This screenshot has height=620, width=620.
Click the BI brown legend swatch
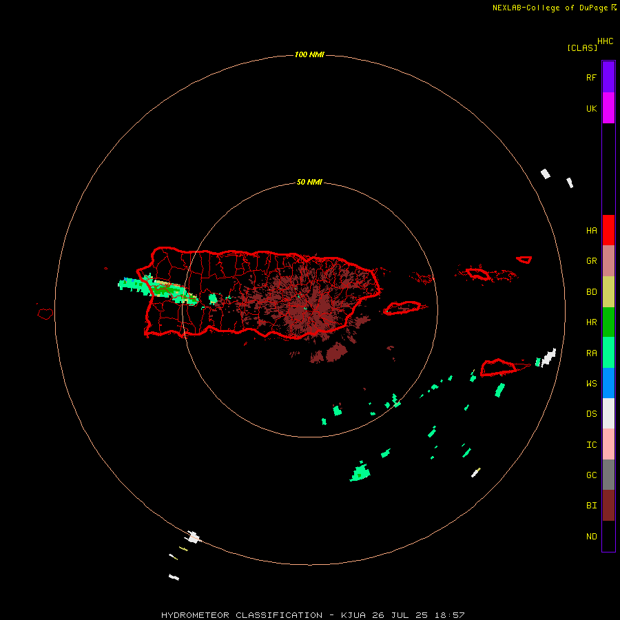point(608,506)
